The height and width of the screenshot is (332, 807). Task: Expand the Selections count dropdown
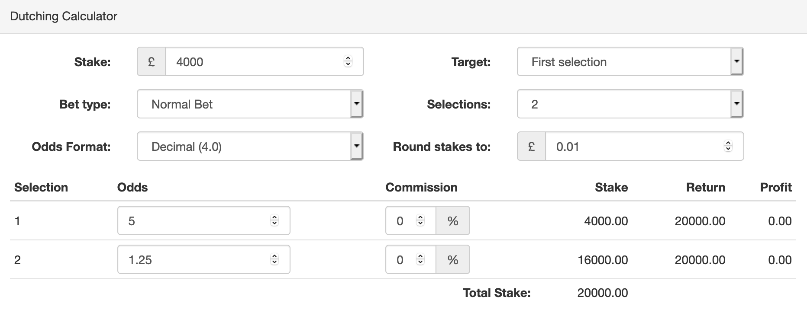[630, 104]
